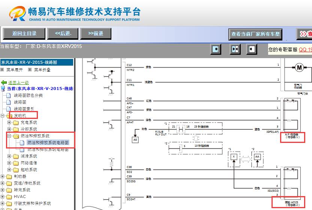Image resolution: width=312 pixels, height=210 pixels.
Task: Click the page icon beside 线路图颜色分类
Action: tap(9, 96)
